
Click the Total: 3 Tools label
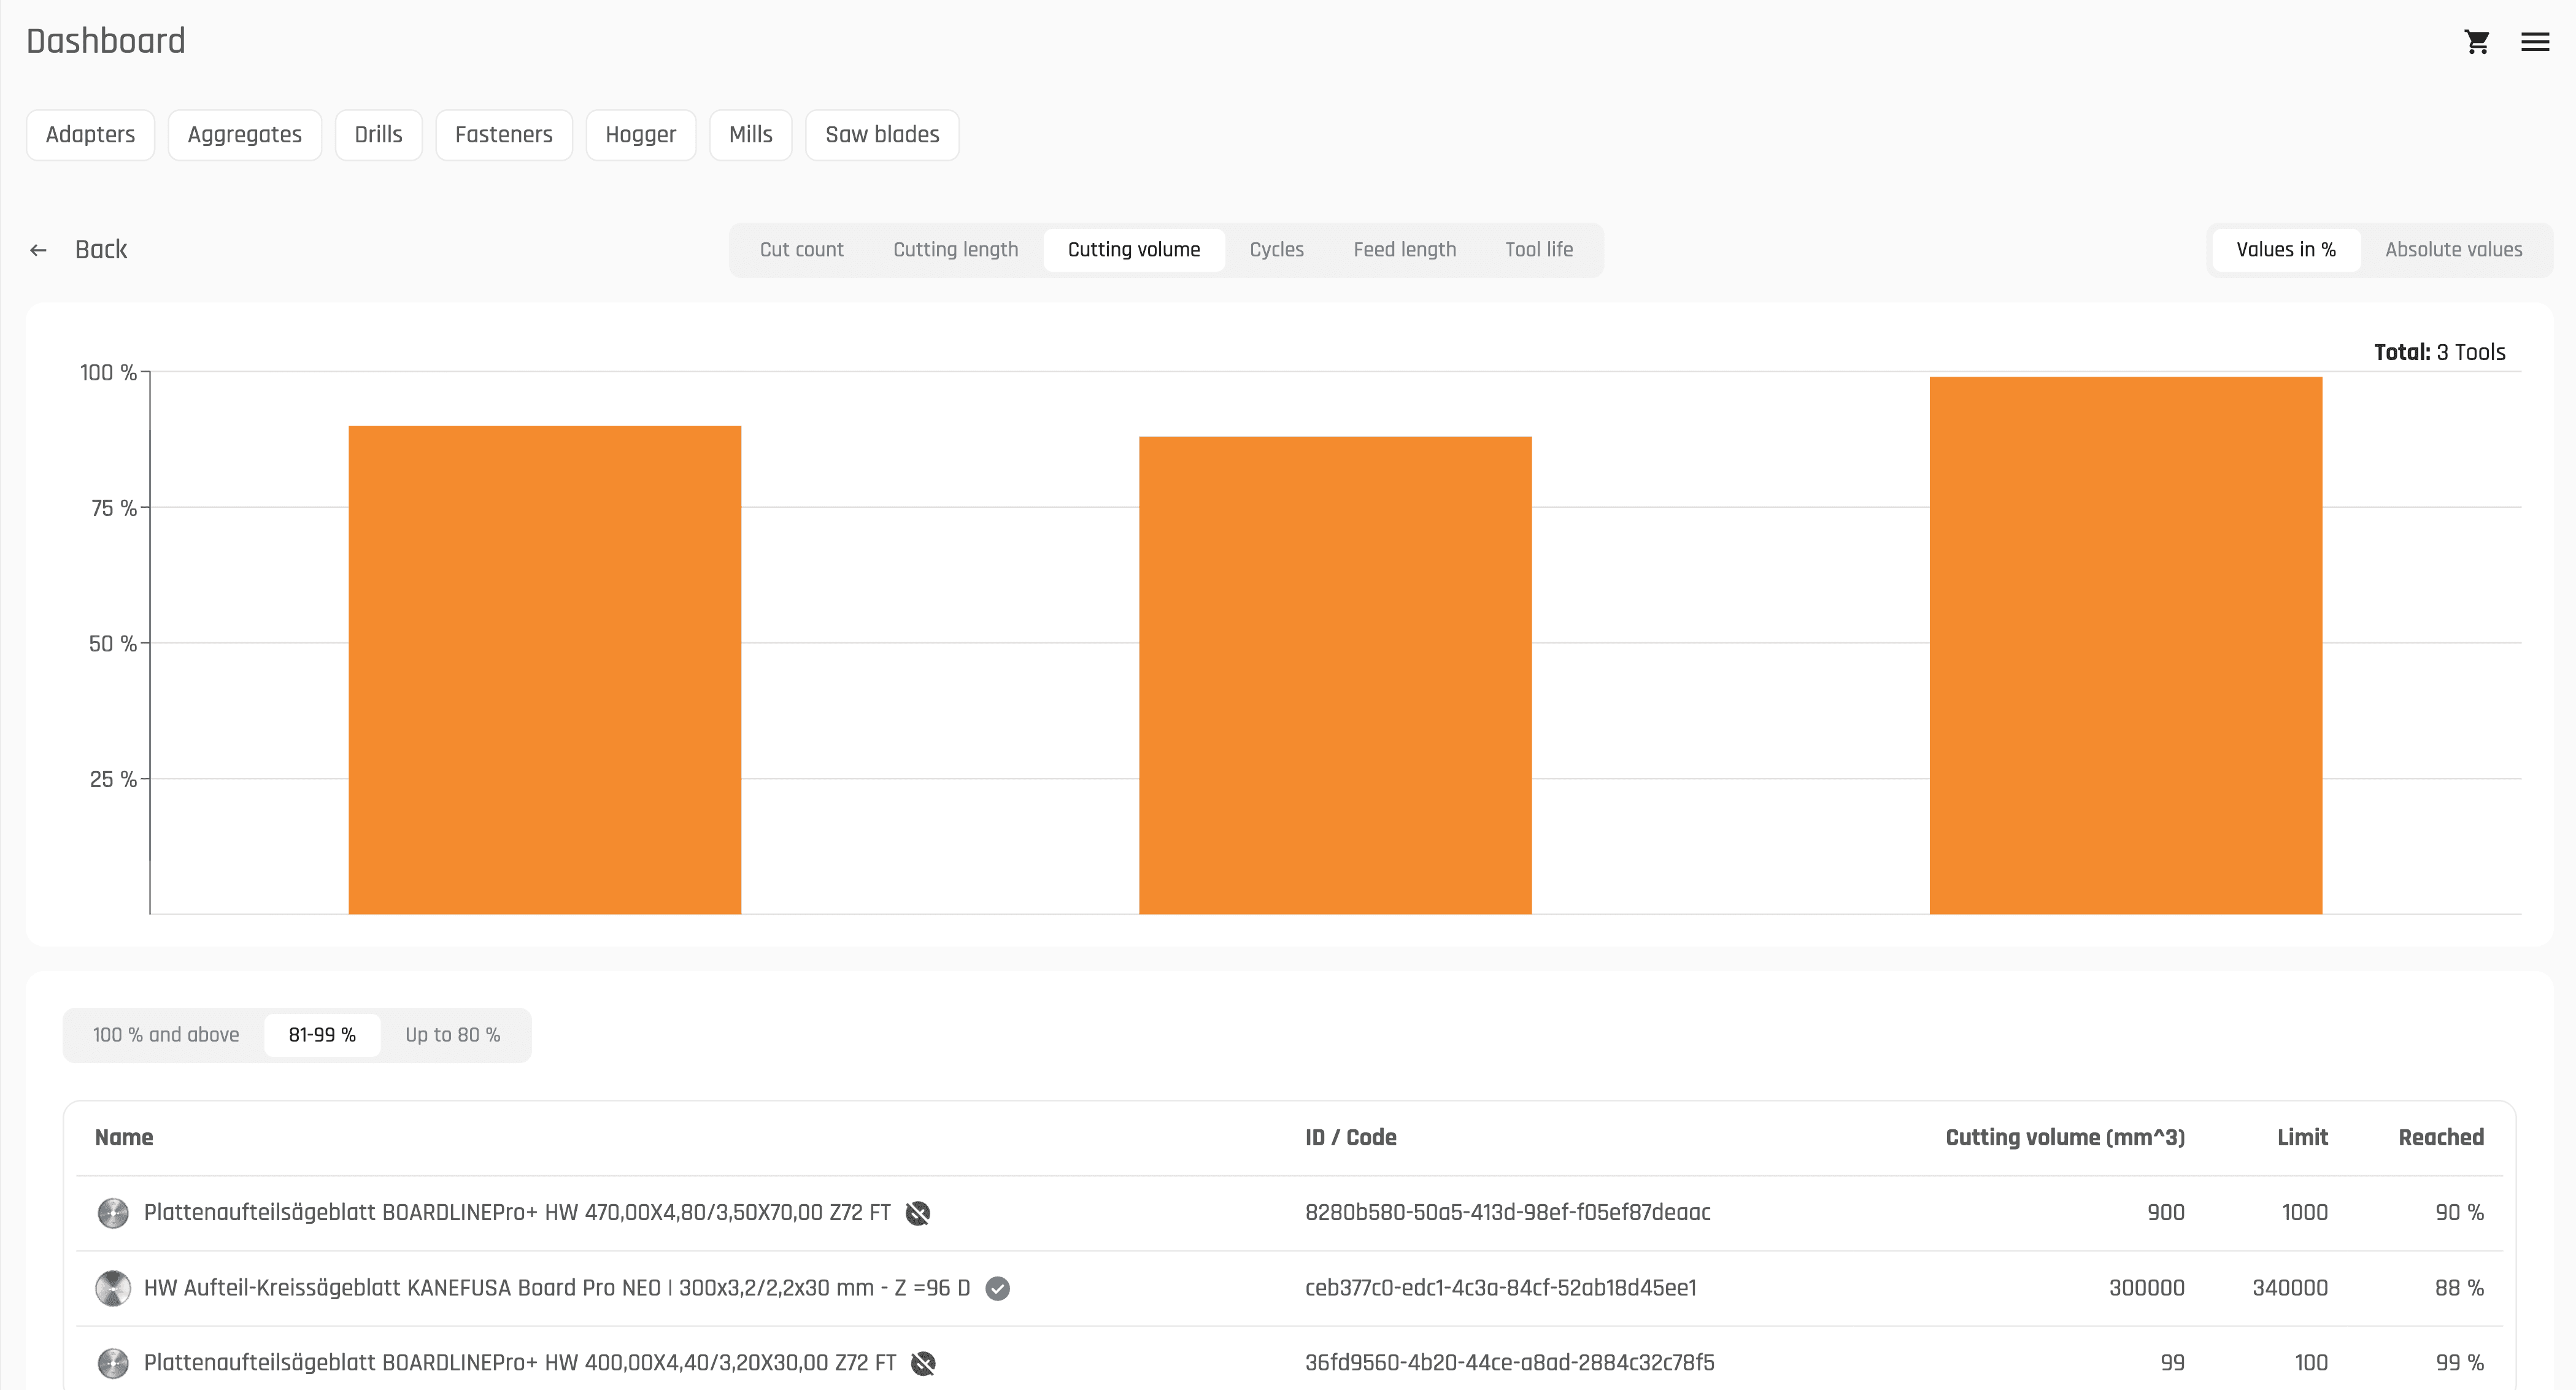click(x=2439, y=352)
